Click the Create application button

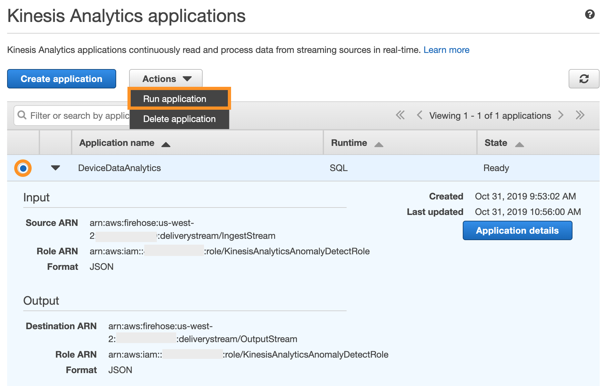(x=62, y=79)
